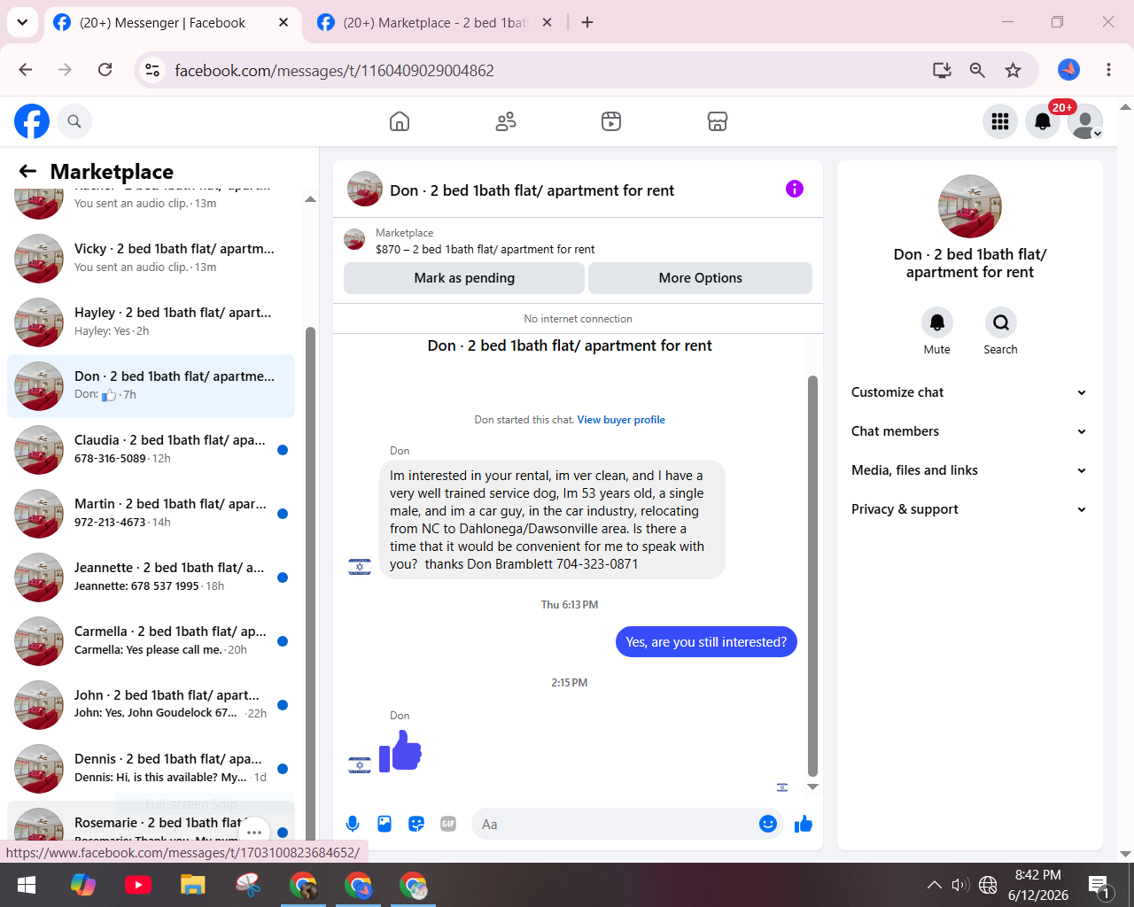Screen dimensions: 1134x907
Task: Open File Explorer from the taskbar
Action: click(193, 885)
